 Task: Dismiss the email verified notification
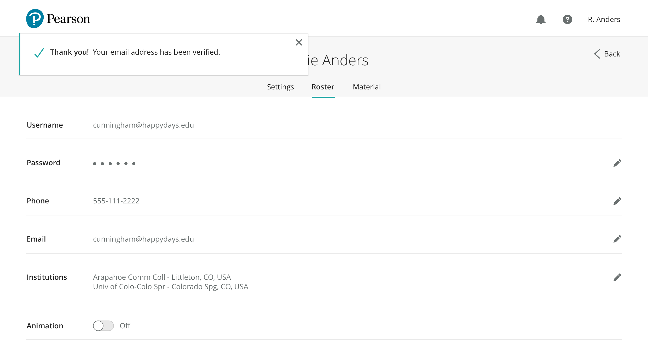(x=299, y=42)
